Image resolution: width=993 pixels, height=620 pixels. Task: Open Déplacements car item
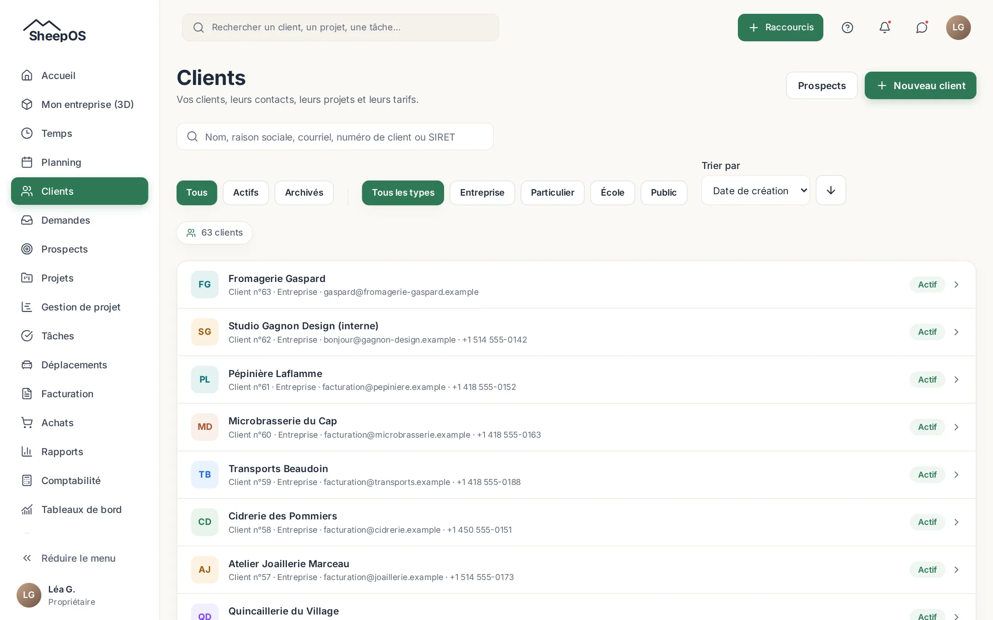(x=80, y=365)
